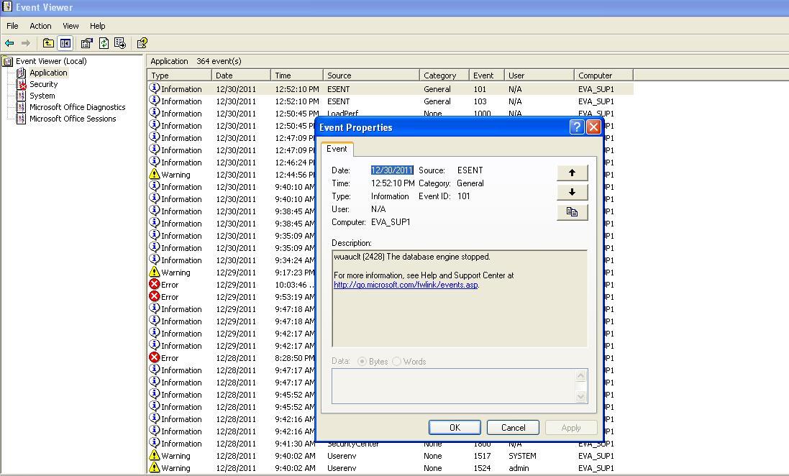Open the go.microsoft.com fwlink events link
This screenshot has width=789, height=476.
click(x=406, y=285)
